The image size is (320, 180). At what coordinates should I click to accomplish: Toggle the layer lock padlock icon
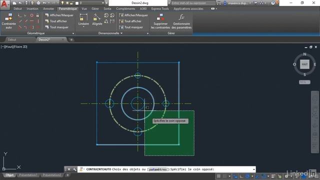(71, 3)
